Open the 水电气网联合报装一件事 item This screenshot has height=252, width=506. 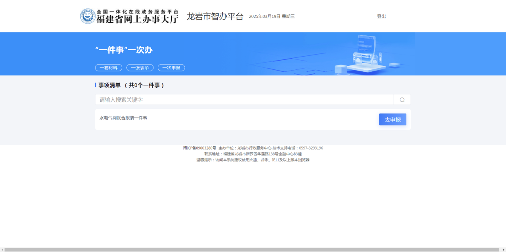pos(123,118)
